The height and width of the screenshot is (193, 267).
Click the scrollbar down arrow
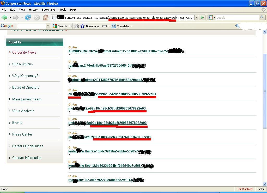(x=265, y=184)
